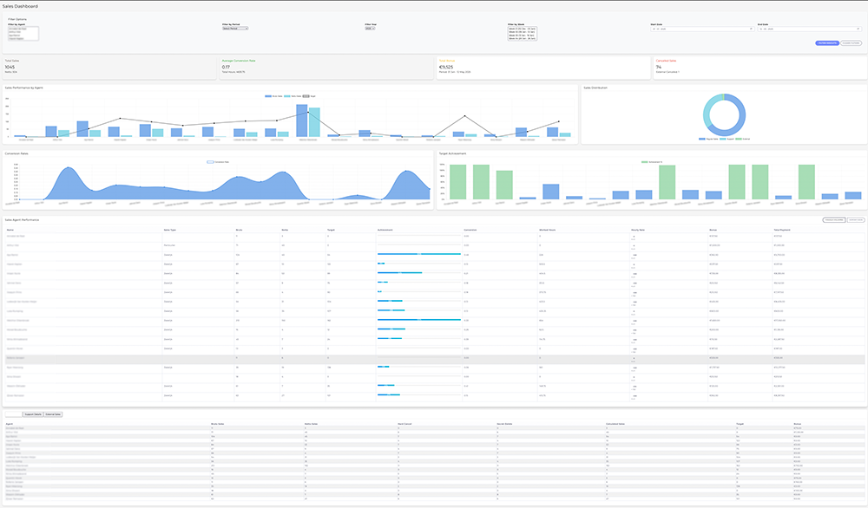
Task: Click tallest bar in Sales Performance by Agent chart
Action: click(x=302, y=120)
